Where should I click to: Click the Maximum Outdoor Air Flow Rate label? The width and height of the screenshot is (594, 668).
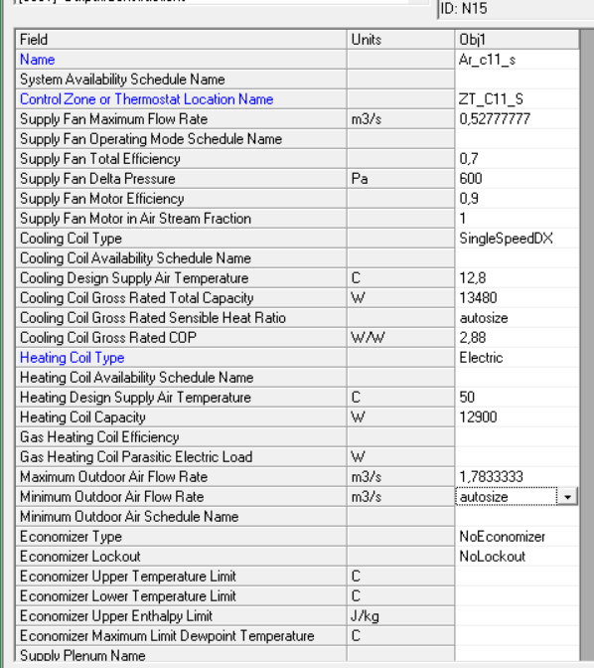[x=113, y=477]
